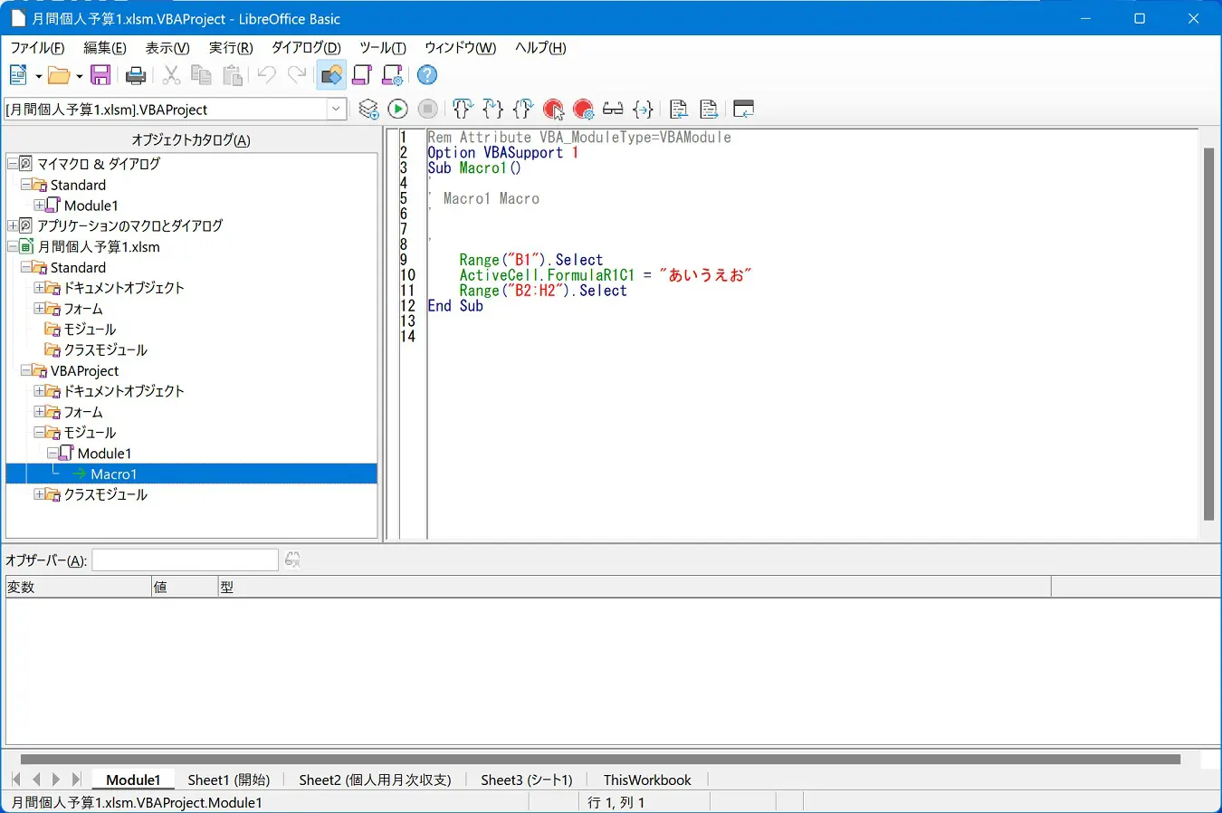Click the Select Macro scroll icon

click(362, 75)
